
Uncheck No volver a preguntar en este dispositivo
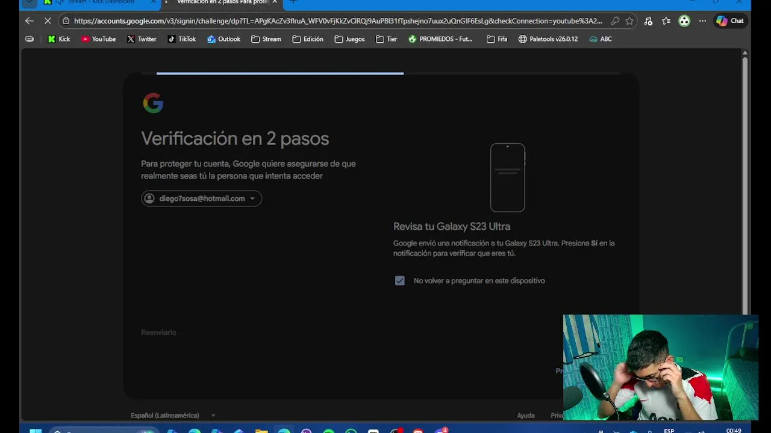pyautogui.click(x=399, y=281)
